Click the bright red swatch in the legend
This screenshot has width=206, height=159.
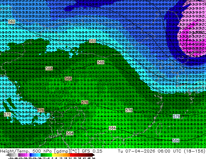(x=71, y=155)
